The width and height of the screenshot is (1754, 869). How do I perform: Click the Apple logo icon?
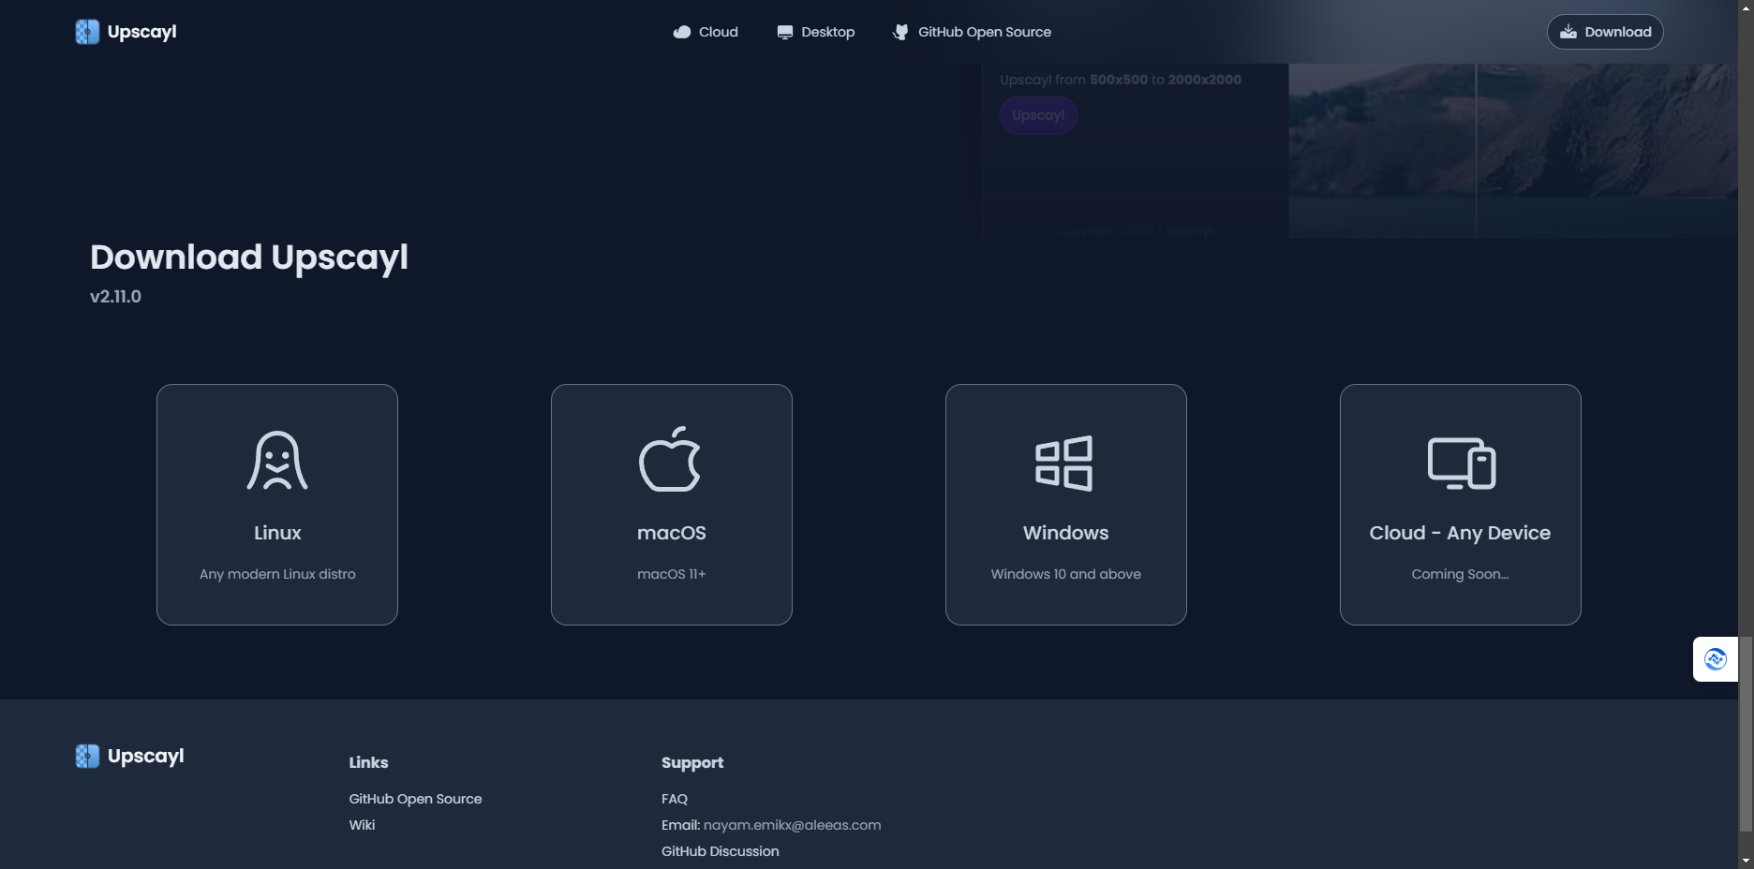tap(670, 459)
